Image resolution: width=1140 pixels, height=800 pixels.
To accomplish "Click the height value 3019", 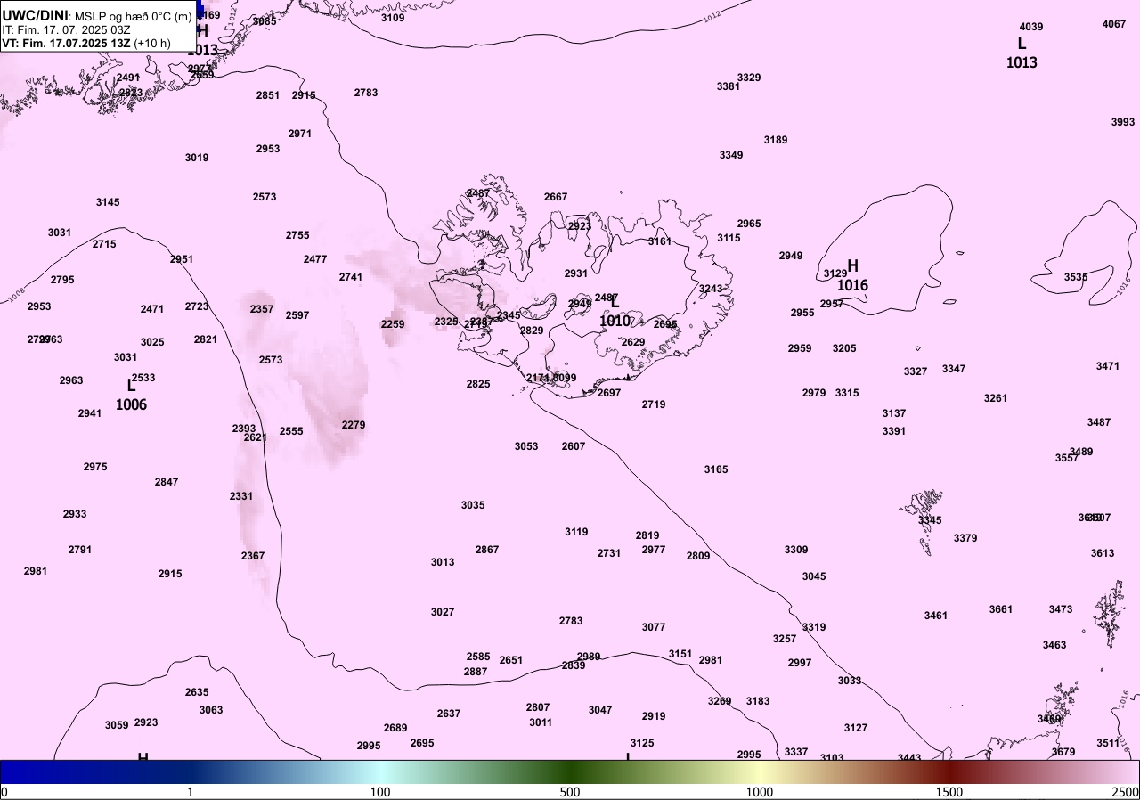I will [197, 158].
